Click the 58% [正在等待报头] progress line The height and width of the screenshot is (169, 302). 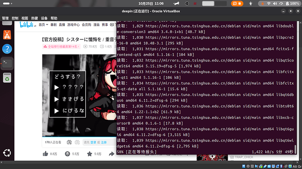click(137, 152)
